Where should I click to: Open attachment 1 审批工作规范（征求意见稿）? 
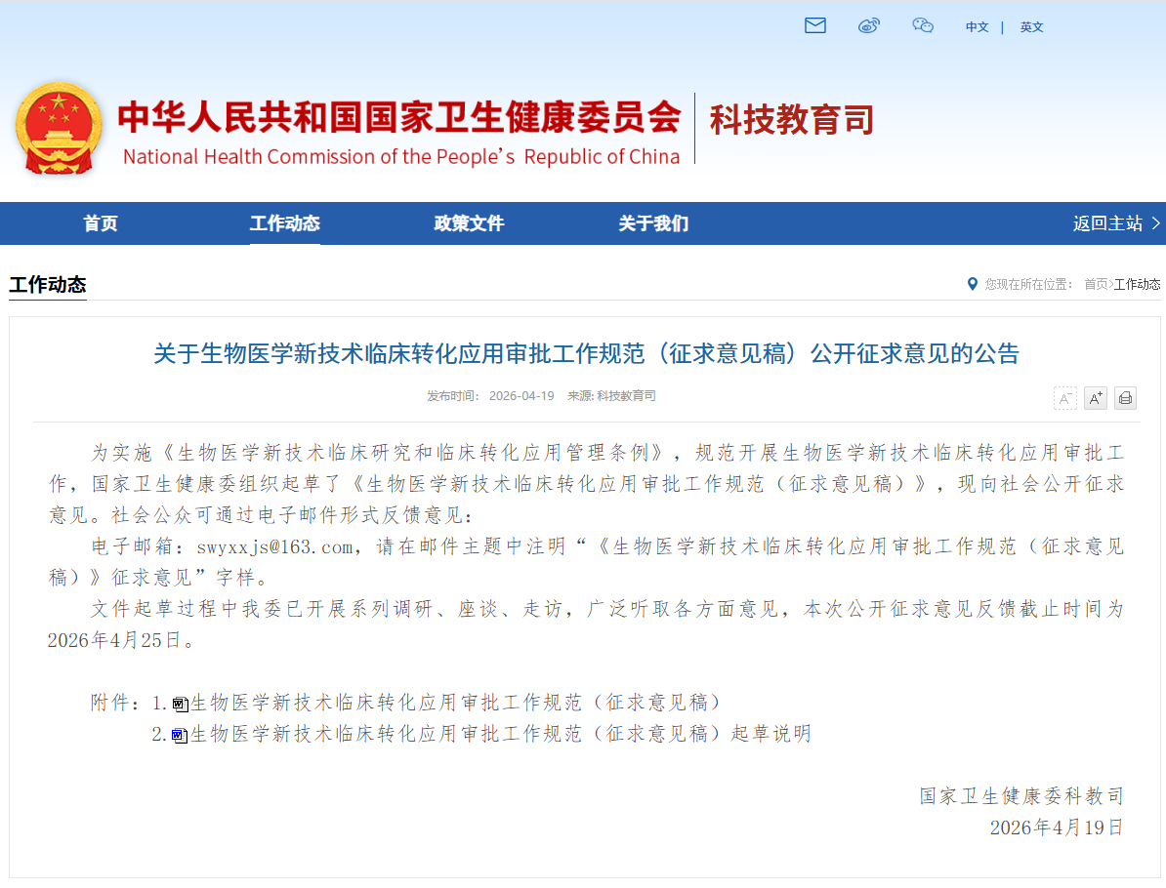tap(456, 703)
